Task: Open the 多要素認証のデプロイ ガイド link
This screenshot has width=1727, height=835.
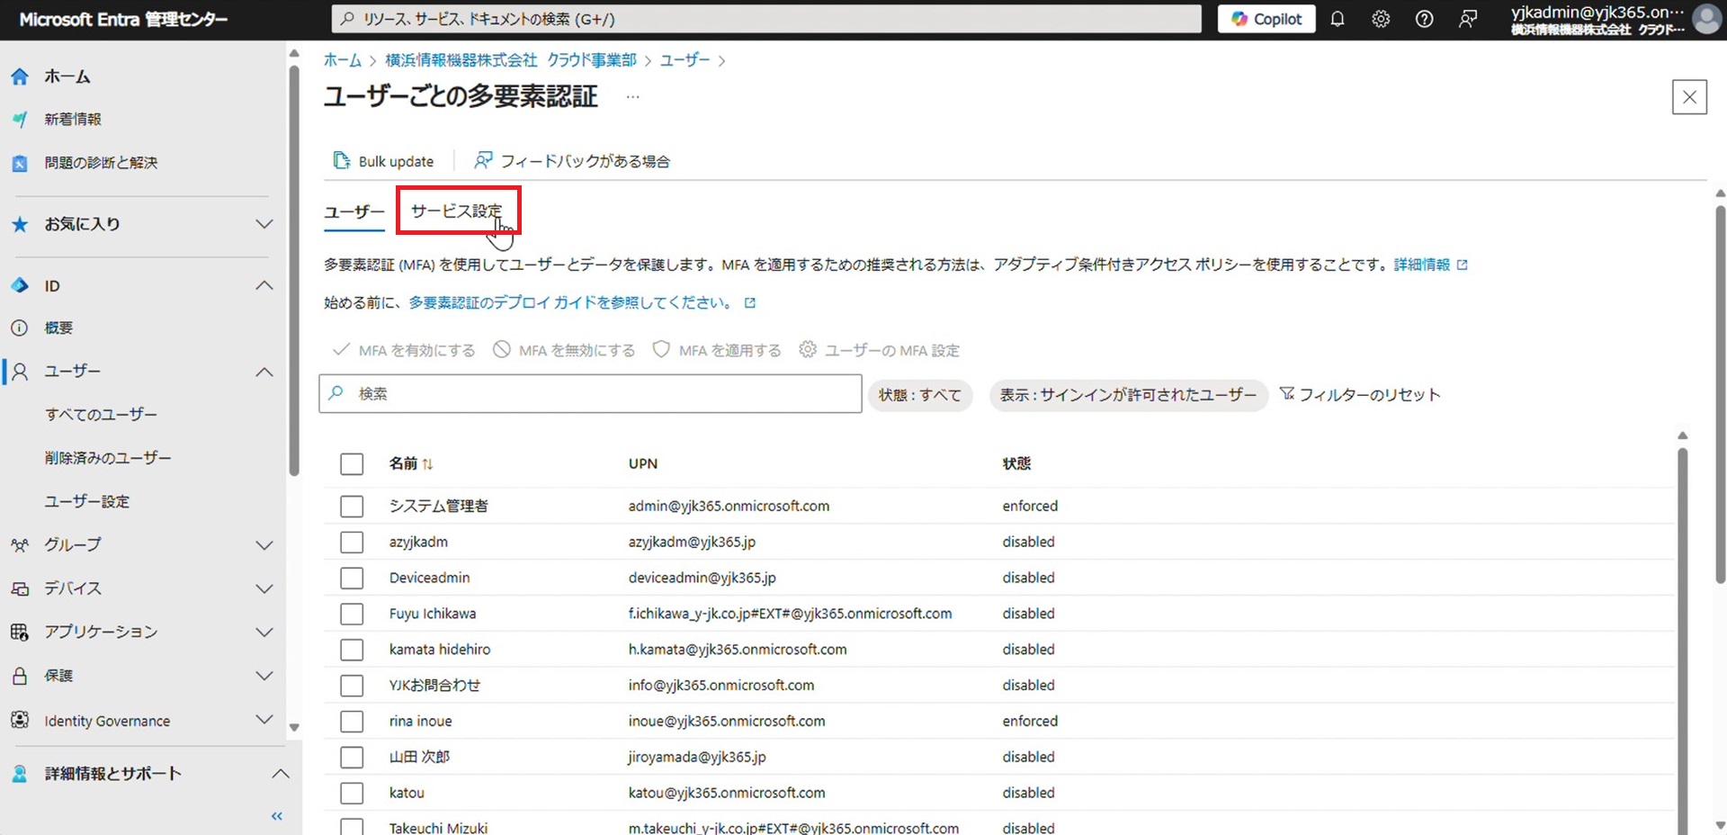Action: [x=570, y=303]
